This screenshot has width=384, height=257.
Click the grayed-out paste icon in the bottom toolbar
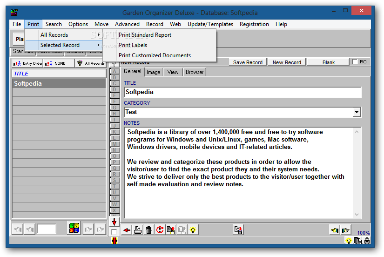coord(182,230)
